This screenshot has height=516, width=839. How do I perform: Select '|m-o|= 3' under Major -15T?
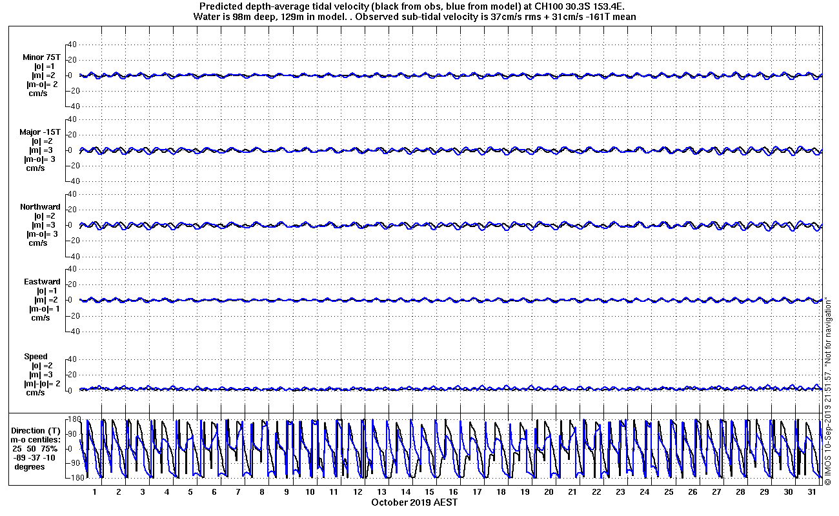(41, 159)
